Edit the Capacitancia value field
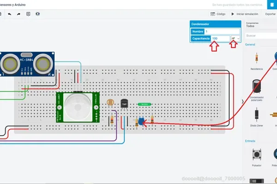 click(220, 38)
